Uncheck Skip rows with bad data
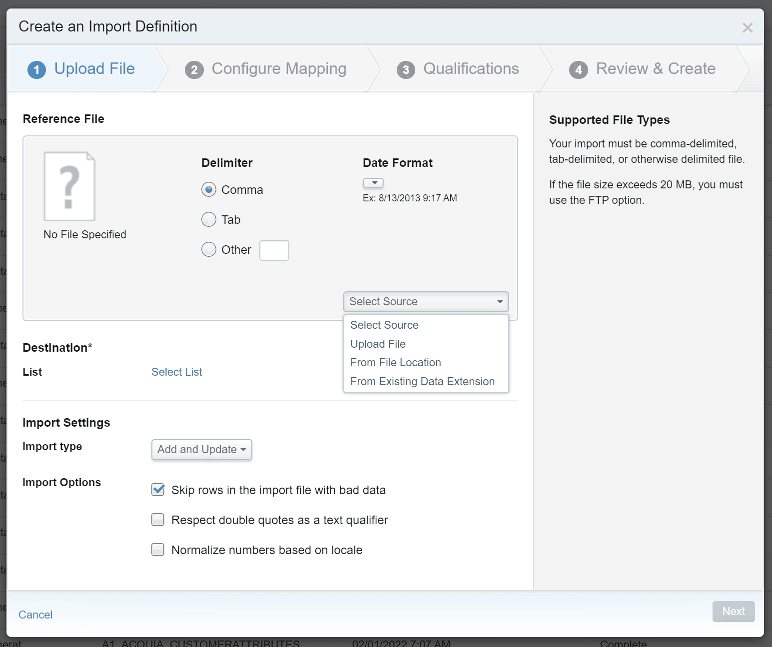Image resolution: width=772 pixels, height=647 pixels. tap(158, 490)
